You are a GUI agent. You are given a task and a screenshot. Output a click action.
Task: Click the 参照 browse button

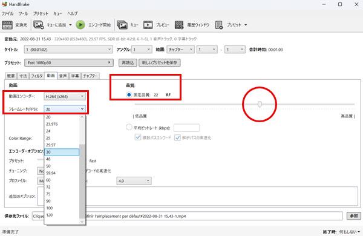(x=354, y=216)
